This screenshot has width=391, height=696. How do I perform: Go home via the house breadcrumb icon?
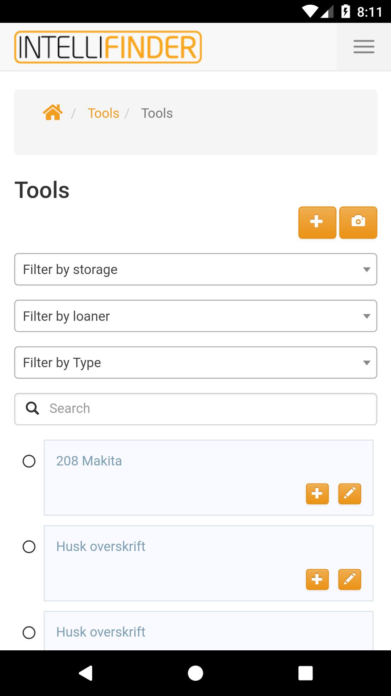click(53, 112)
